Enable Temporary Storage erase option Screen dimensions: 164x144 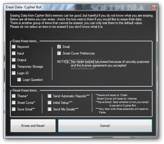click(x=14, y=67)
